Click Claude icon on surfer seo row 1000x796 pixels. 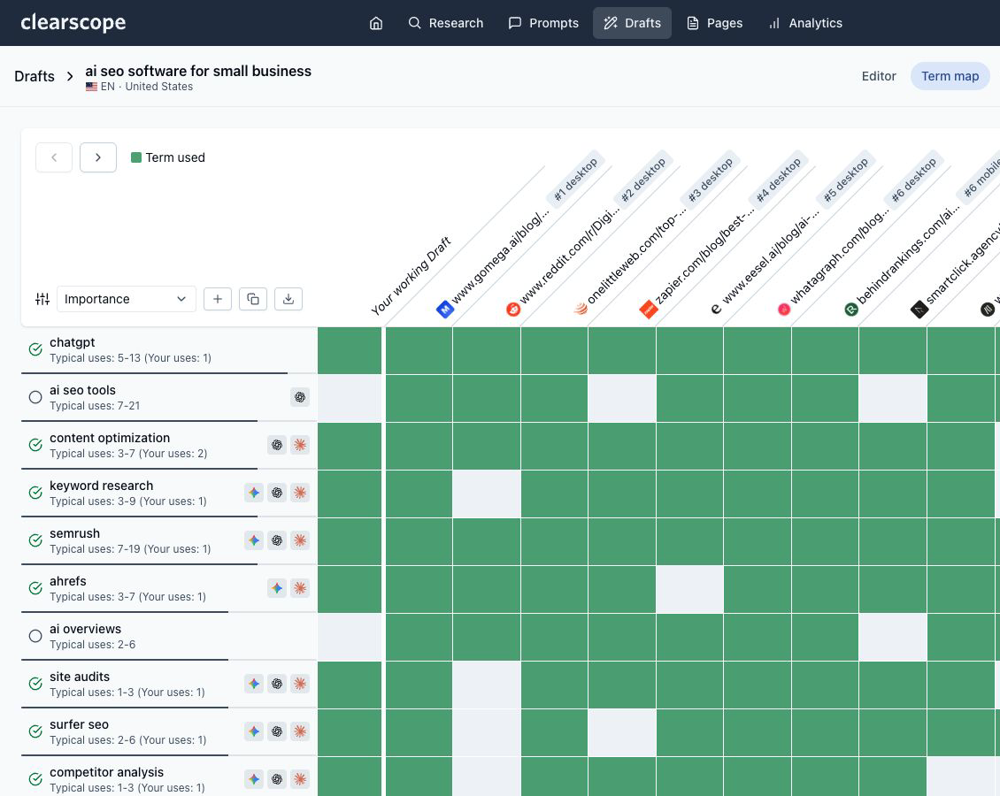point(300,731)
